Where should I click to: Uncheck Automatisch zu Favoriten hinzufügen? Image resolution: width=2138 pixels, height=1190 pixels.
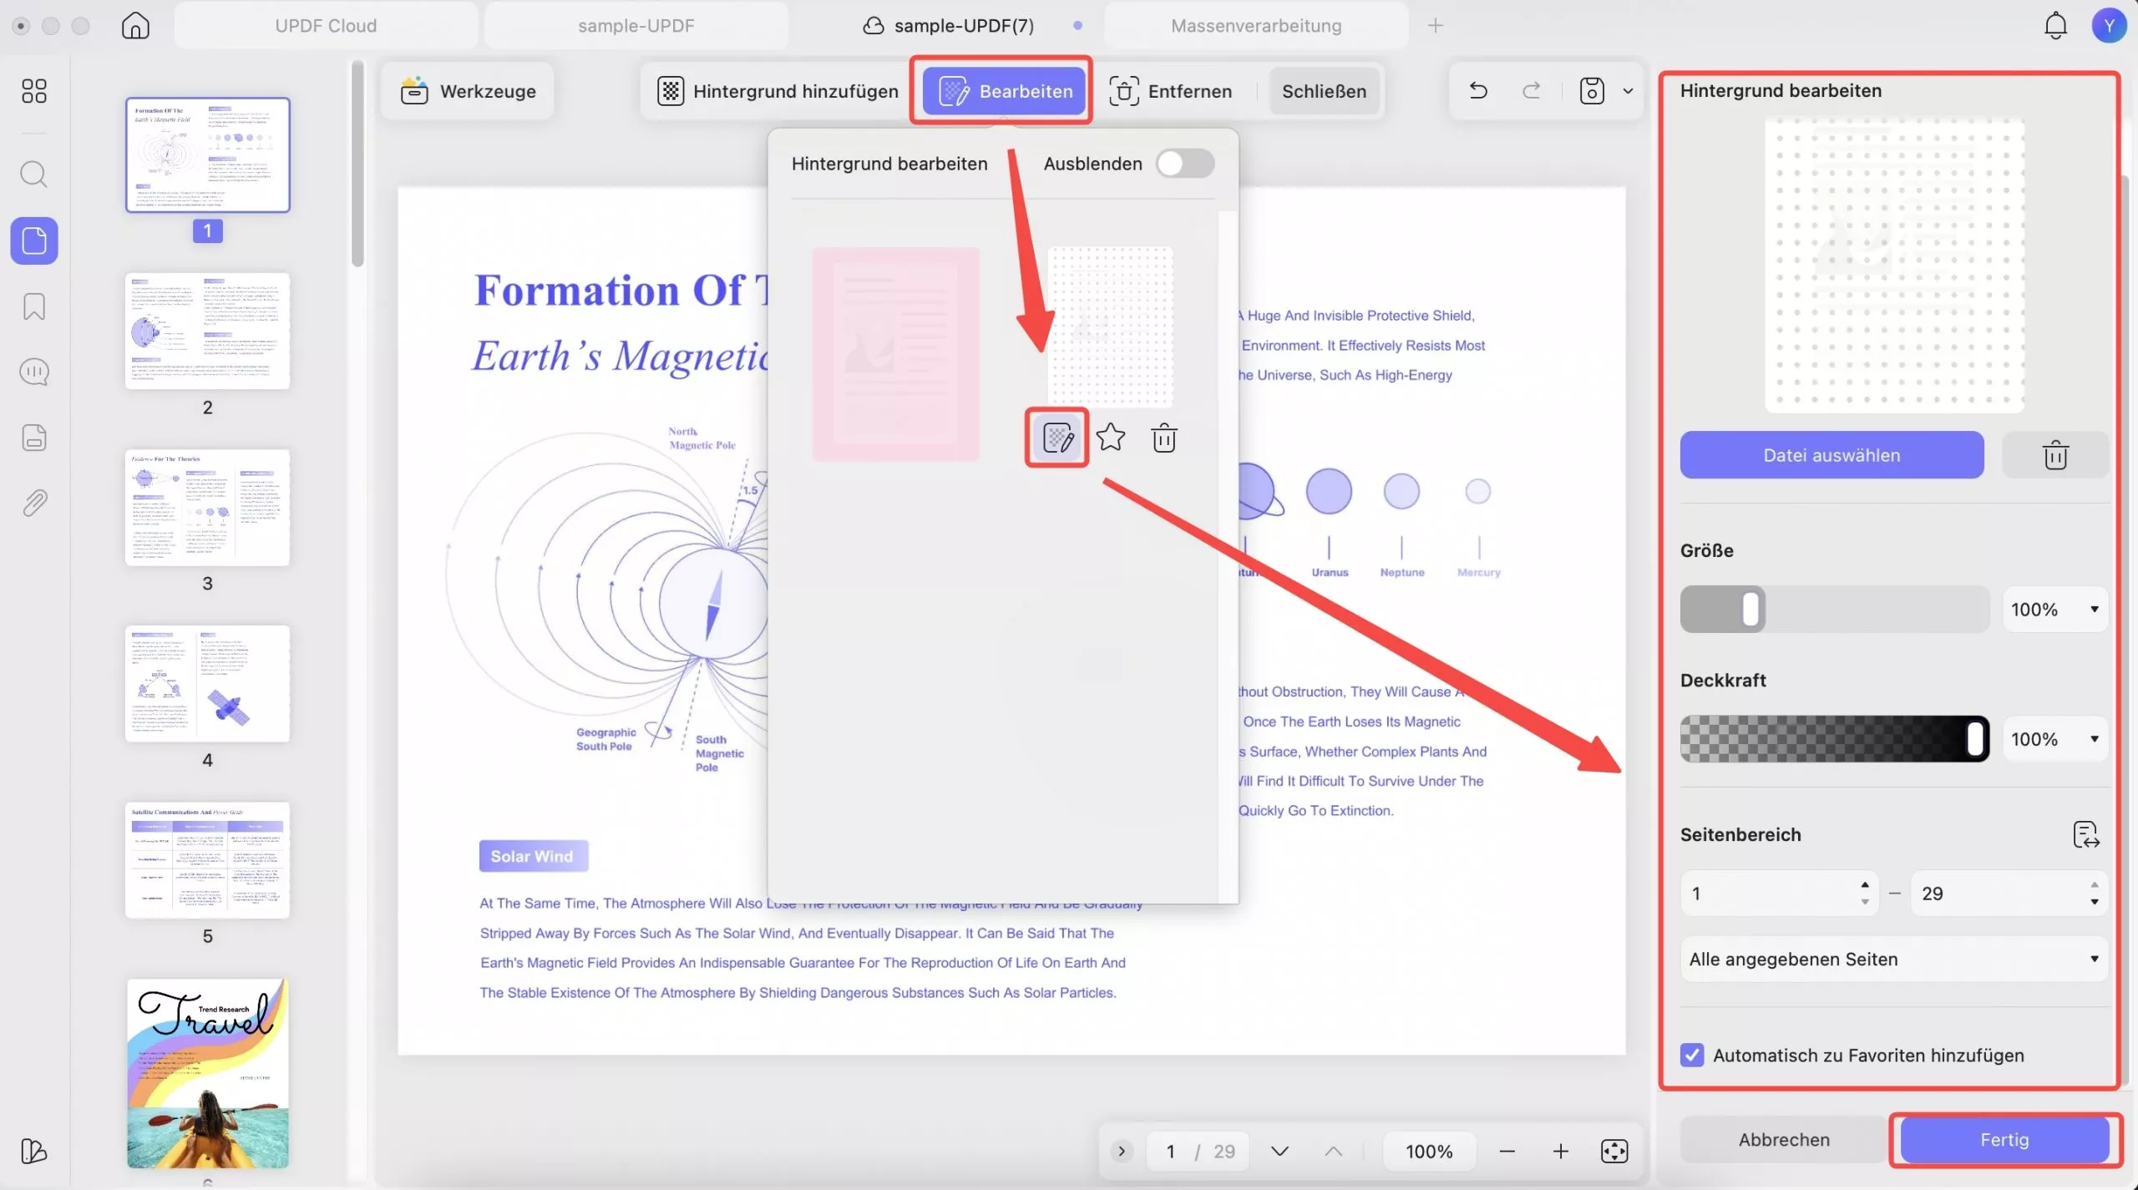tap(1692, 1055)
